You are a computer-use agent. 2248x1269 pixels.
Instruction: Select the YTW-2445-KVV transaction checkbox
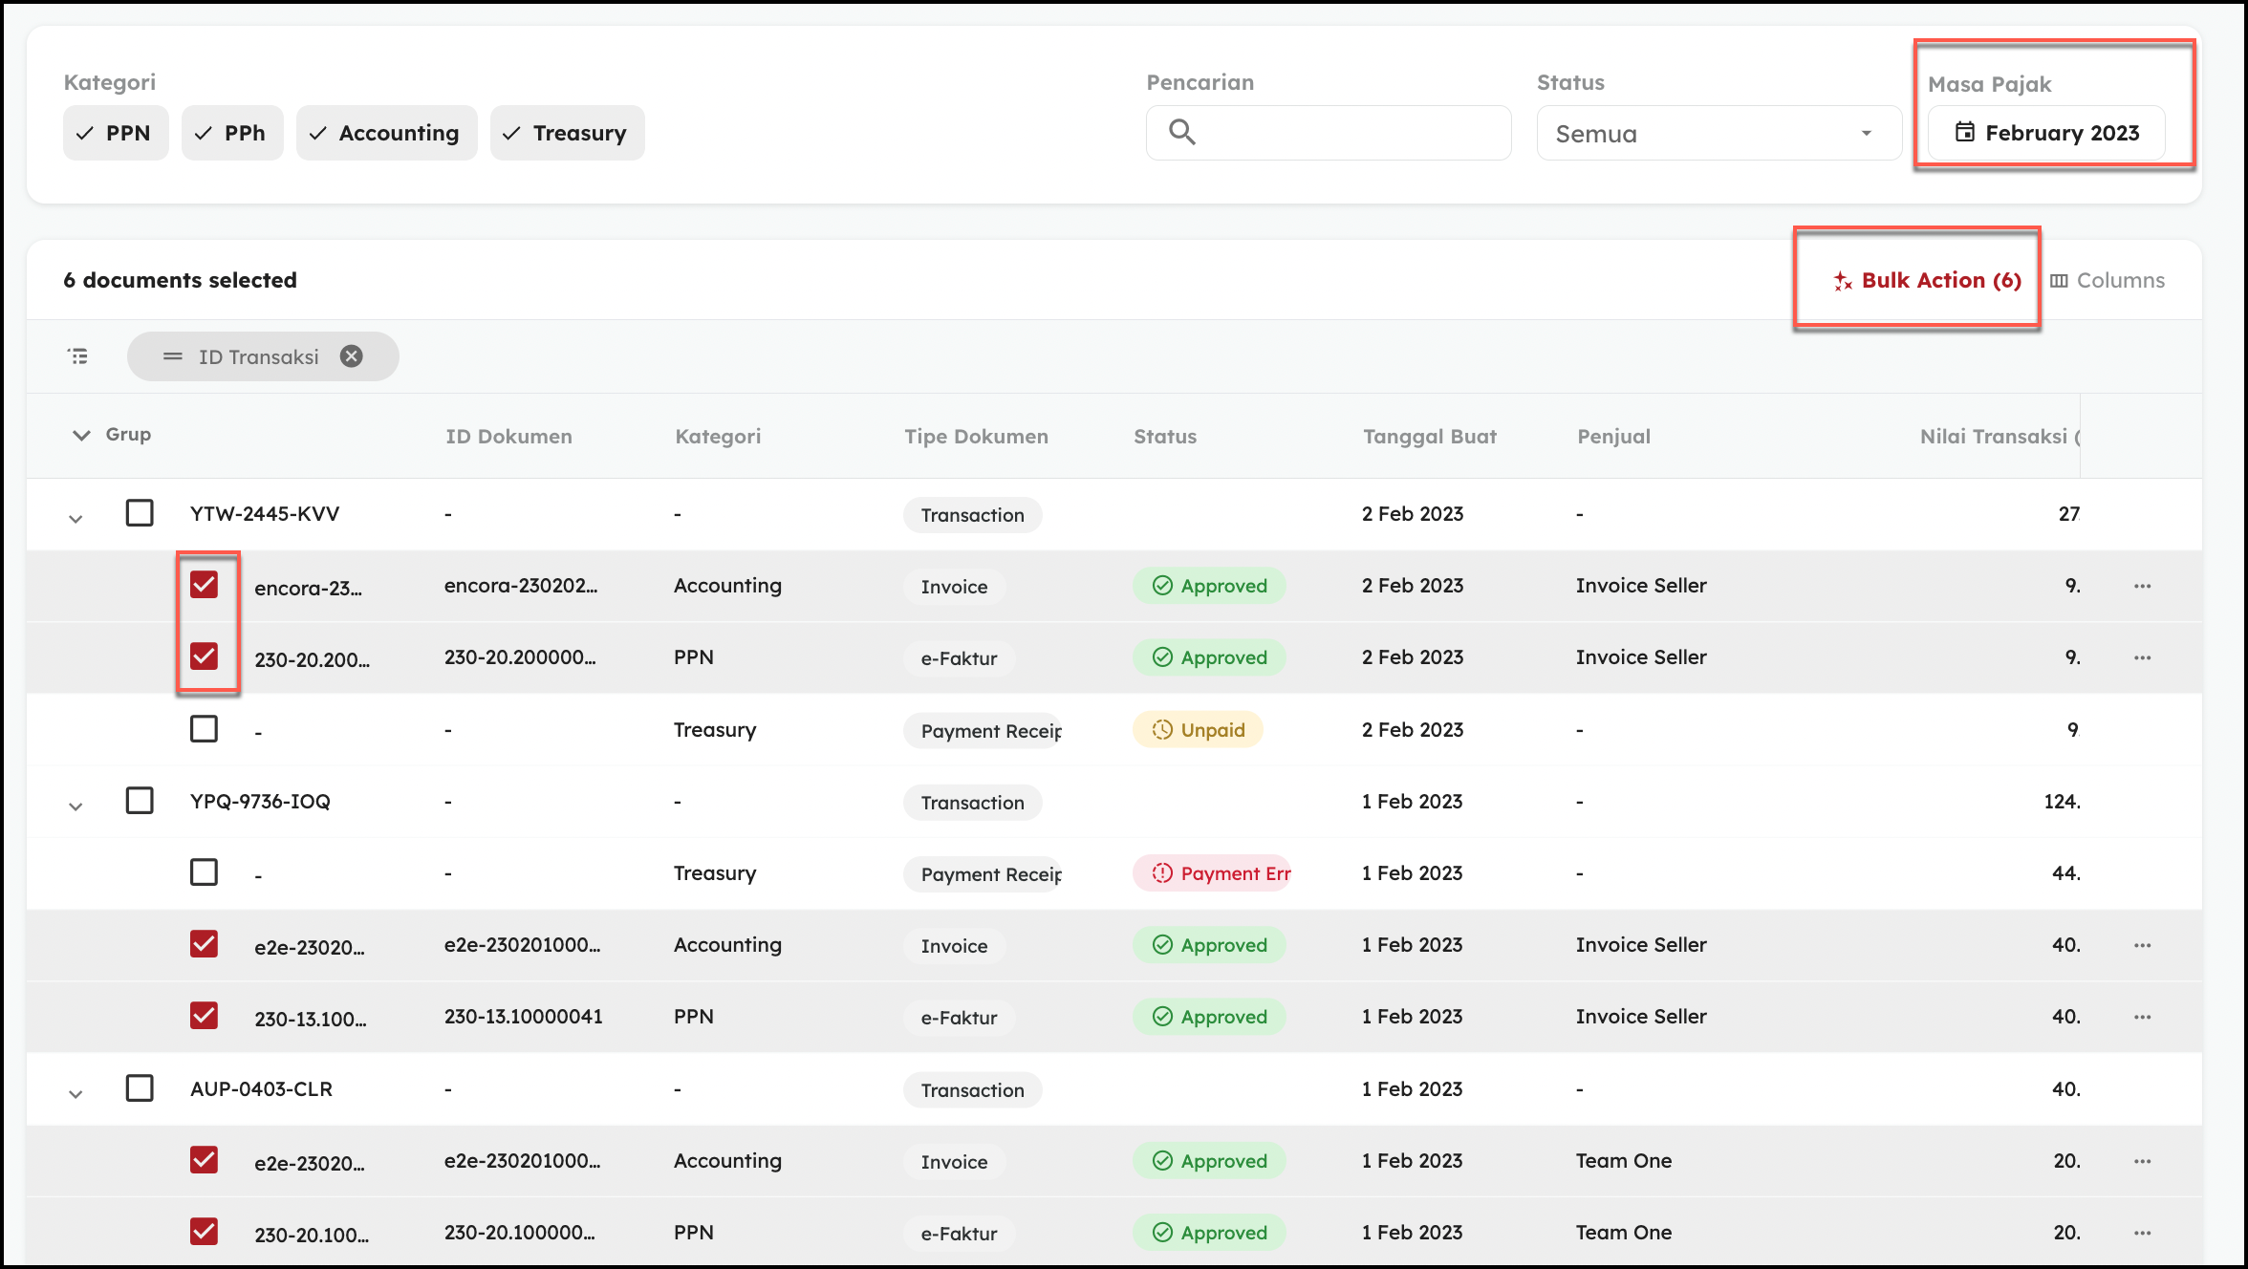pos(140,513)
